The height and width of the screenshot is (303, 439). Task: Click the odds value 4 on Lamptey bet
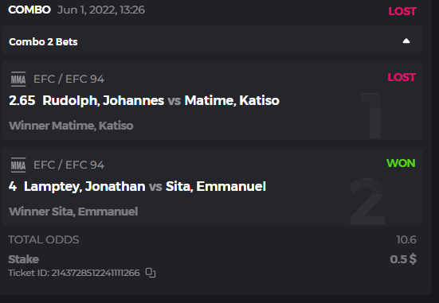pyautogui.click(x=13, y=186)
